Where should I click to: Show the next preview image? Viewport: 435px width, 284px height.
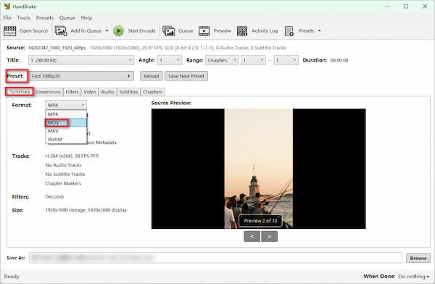click(269, 236)
